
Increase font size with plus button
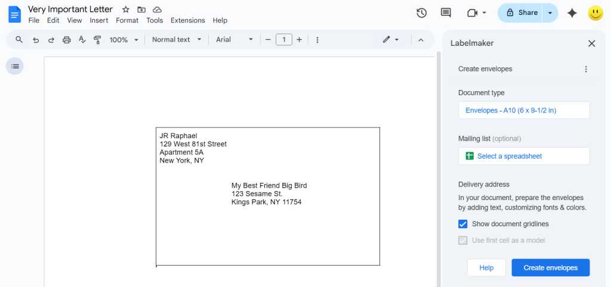[x=300, y=40]
